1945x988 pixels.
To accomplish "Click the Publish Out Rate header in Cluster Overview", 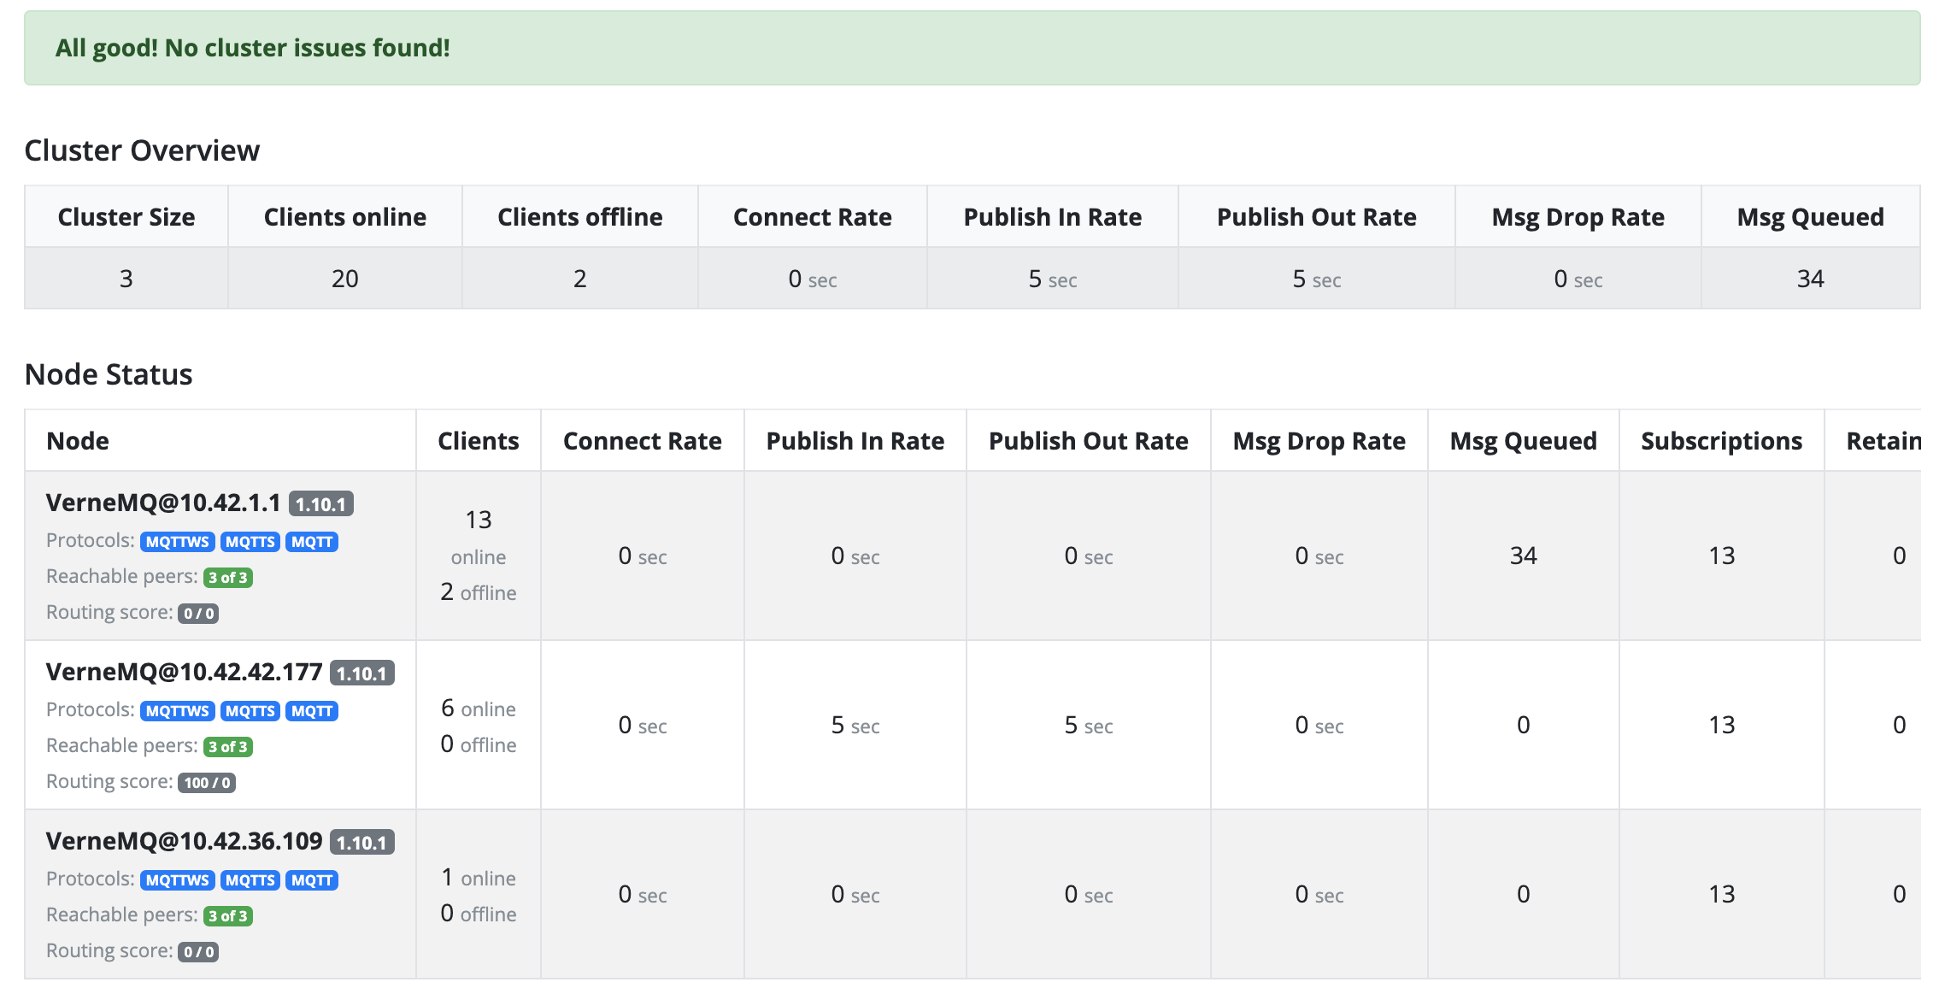I will click(x=1316, y=217).
